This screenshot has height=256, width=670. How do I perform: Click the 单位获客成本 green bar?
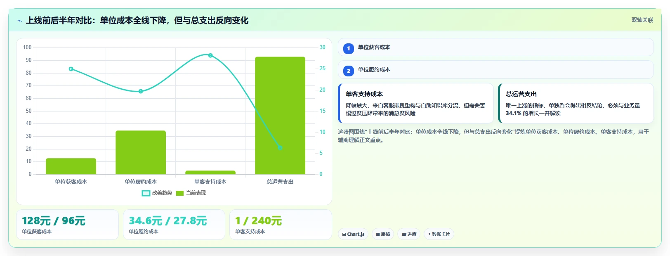71,166
